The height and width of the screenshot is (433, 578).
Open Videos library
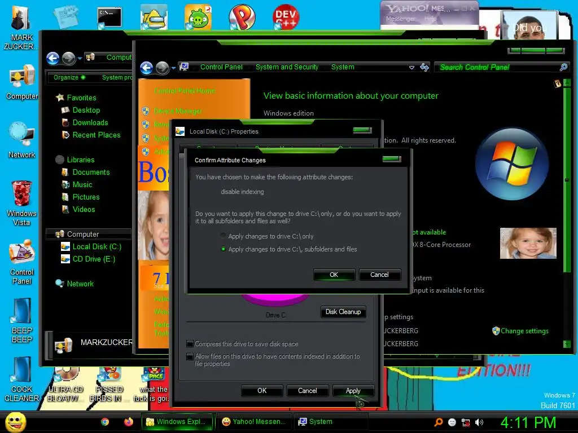(84, 210)
